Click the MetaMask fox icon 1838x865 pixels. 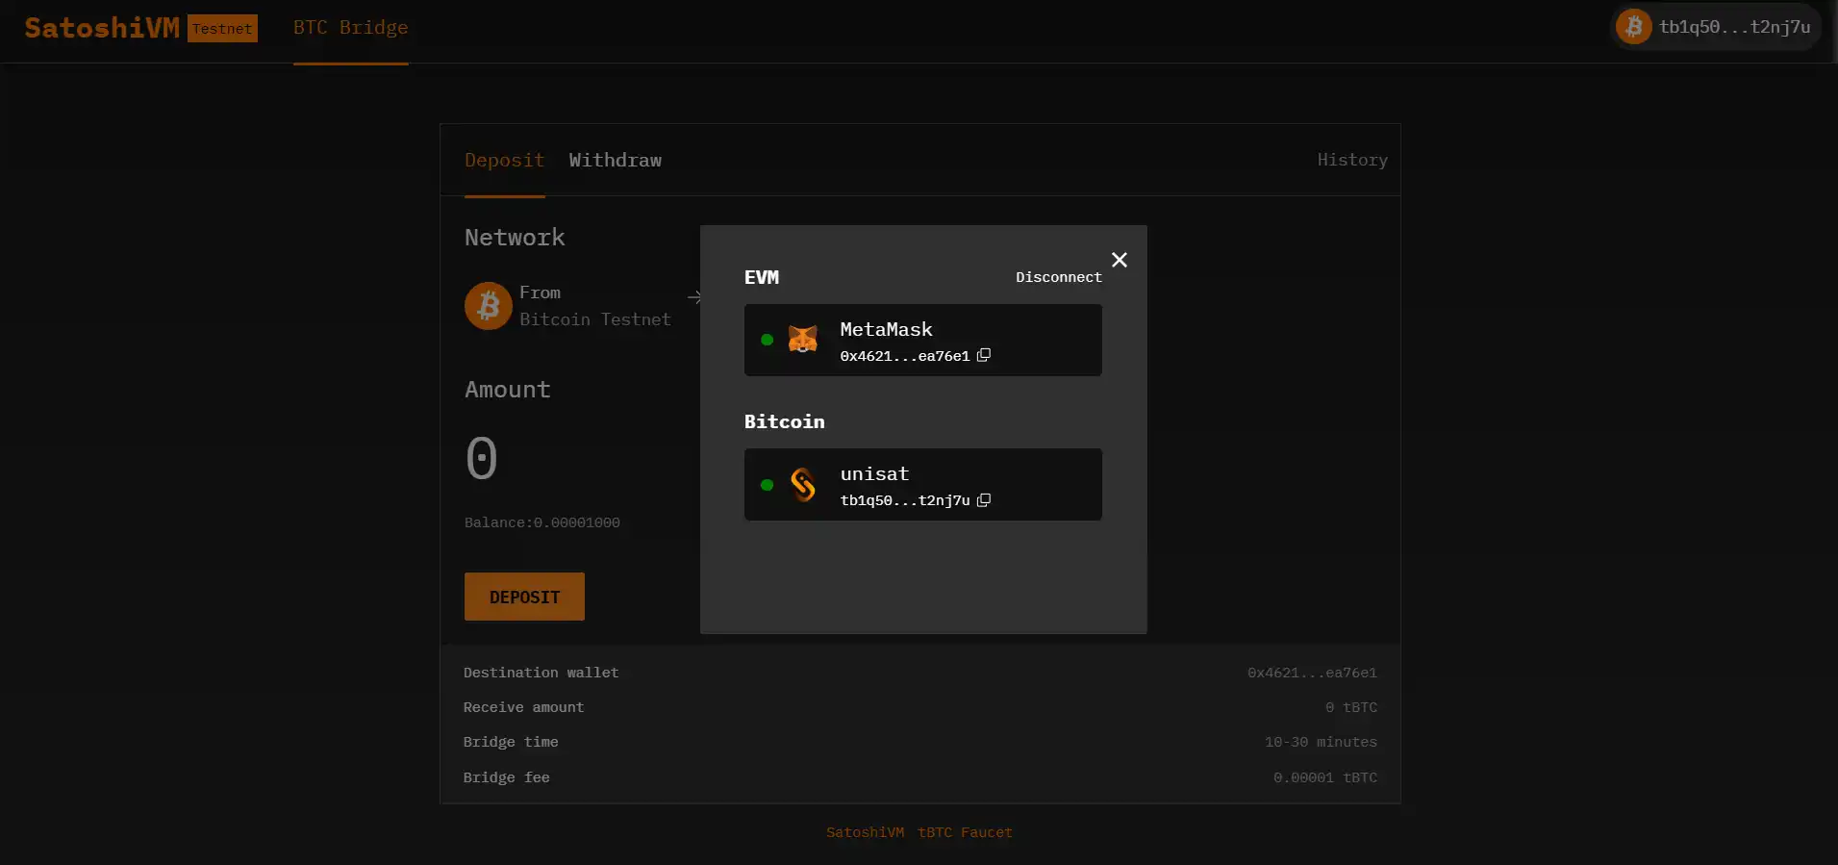(x=802, y=340)
